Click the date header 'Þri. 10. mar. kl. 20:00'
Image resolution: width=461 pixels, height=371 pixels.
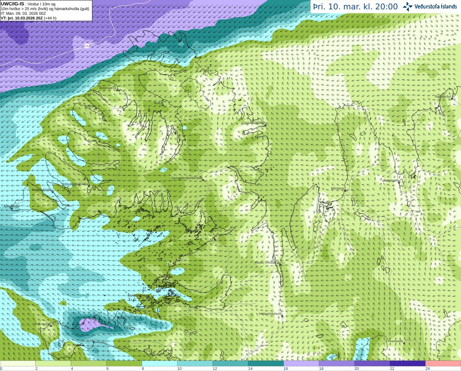tap(355, 7)
